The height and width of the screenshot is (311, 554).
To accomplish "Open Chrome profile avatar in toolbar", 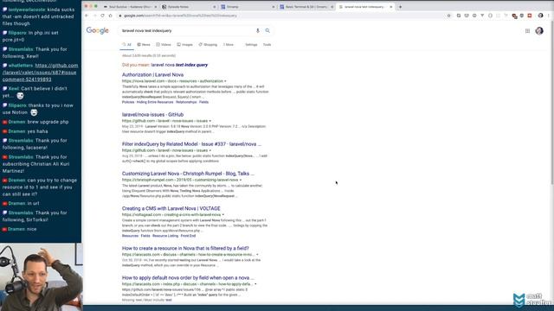I will click(x=540, y=16).
